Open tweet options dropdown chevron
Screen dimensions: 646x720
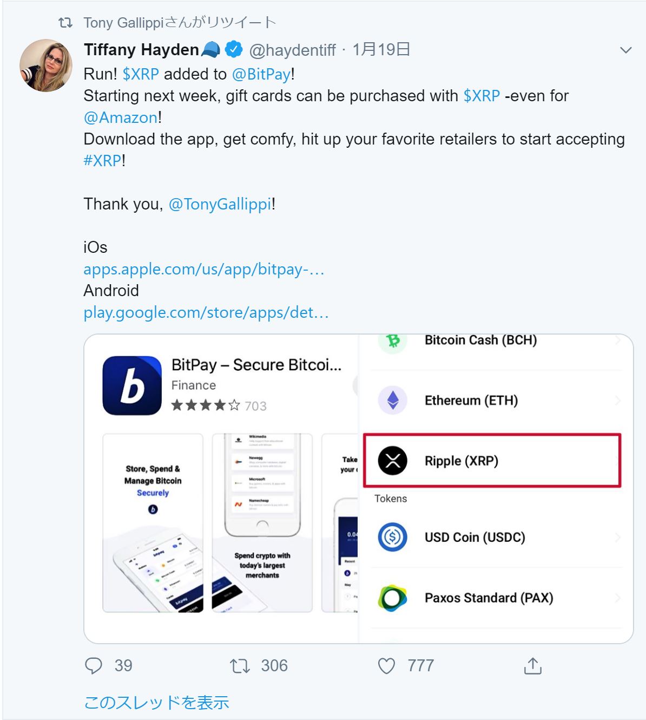coord(626,50)
